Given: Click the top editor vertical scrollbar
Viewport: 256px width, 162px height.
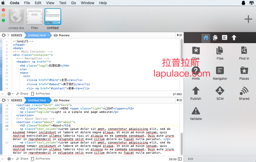Looking at the screenshot, I should point(181,51).
